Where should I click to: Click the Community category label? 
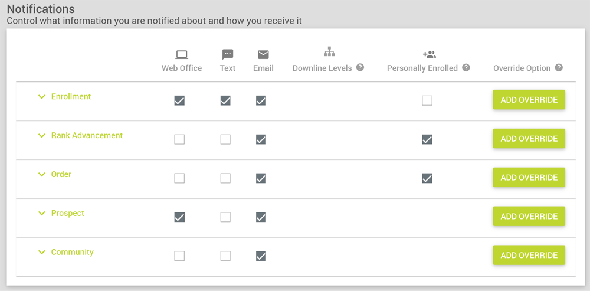tap(73, 252)
